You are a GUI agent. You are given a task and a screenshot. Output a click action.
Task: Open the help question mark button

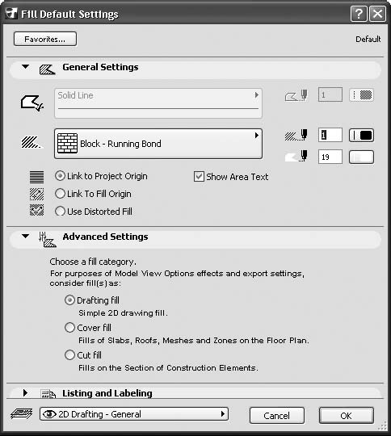coord(359,14)
